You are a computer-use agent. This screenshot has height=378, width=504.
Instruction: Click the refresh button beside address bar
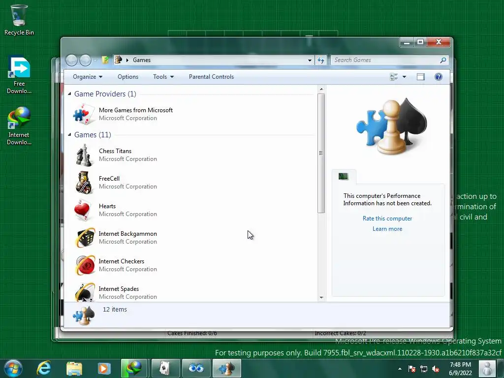pyautogui.click(x=321, y=60)
